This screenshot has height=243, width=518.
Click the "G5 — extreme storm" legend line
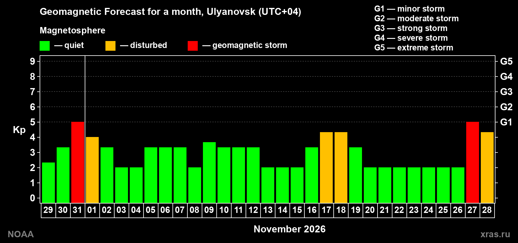pos(414,48)
